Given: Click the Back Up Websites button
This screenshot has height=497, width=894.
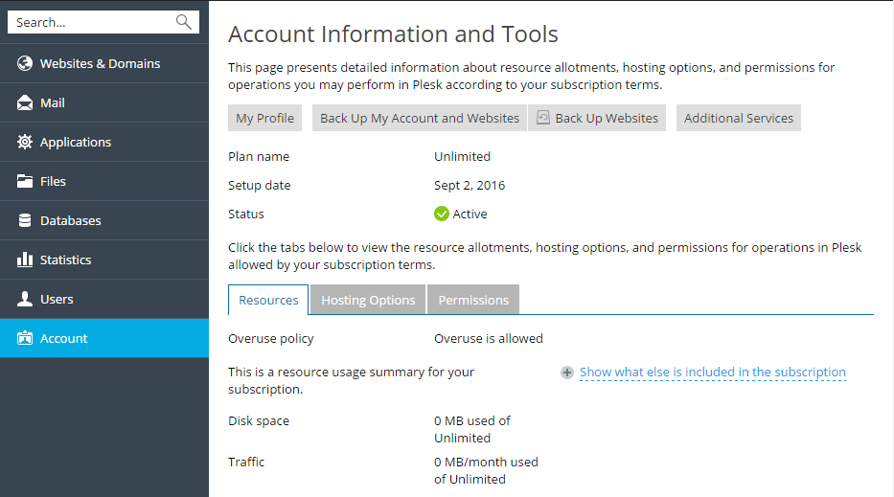Looking at the screenshot, I should (x=597, y=118).
